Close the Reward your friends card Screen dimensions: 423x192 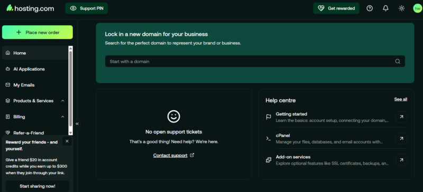pyautogui.click(x=67, y=141)
